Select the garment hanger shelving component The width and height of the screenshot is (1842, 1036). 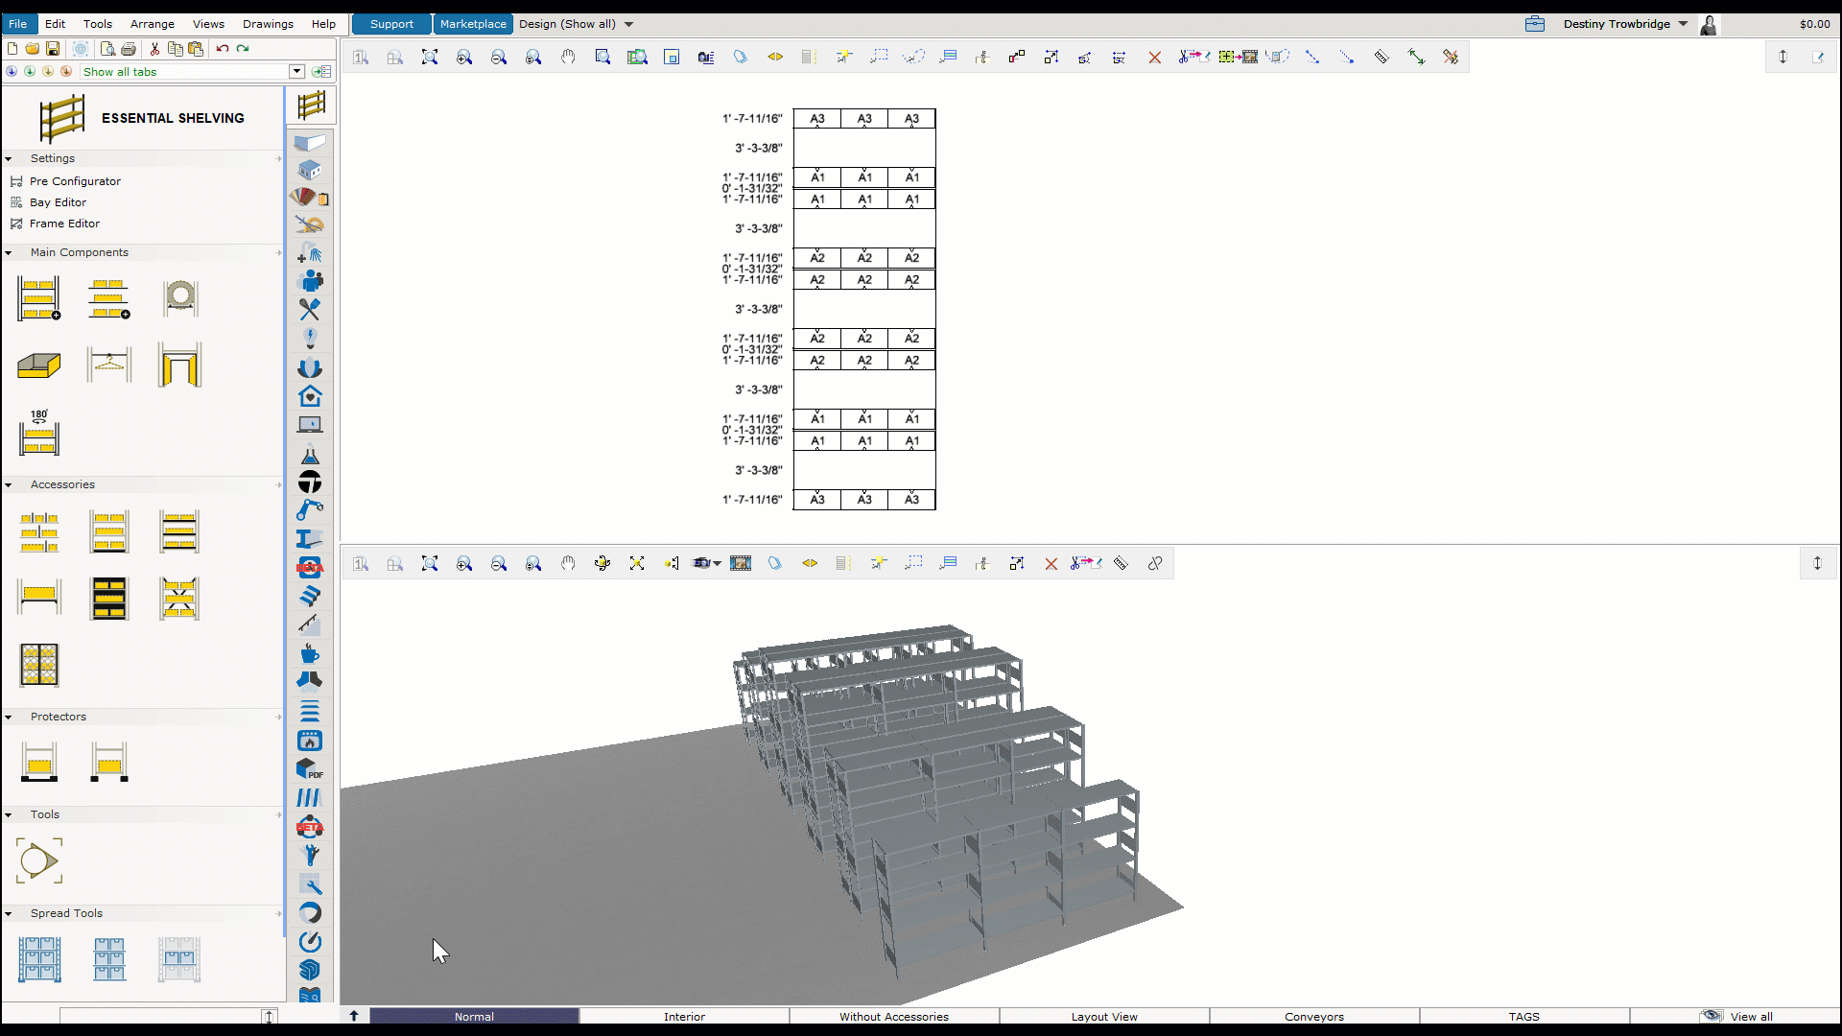tap(109, 365)
